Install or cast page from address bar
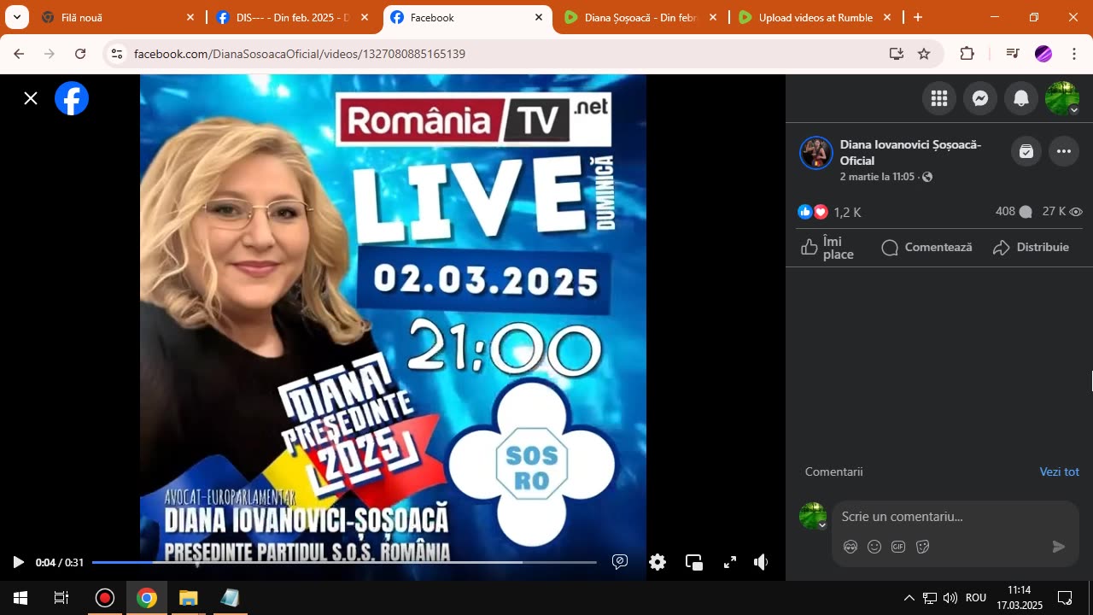Viewport: 1093px width, 615px height. pyautogui.click(x=896, y=54)
